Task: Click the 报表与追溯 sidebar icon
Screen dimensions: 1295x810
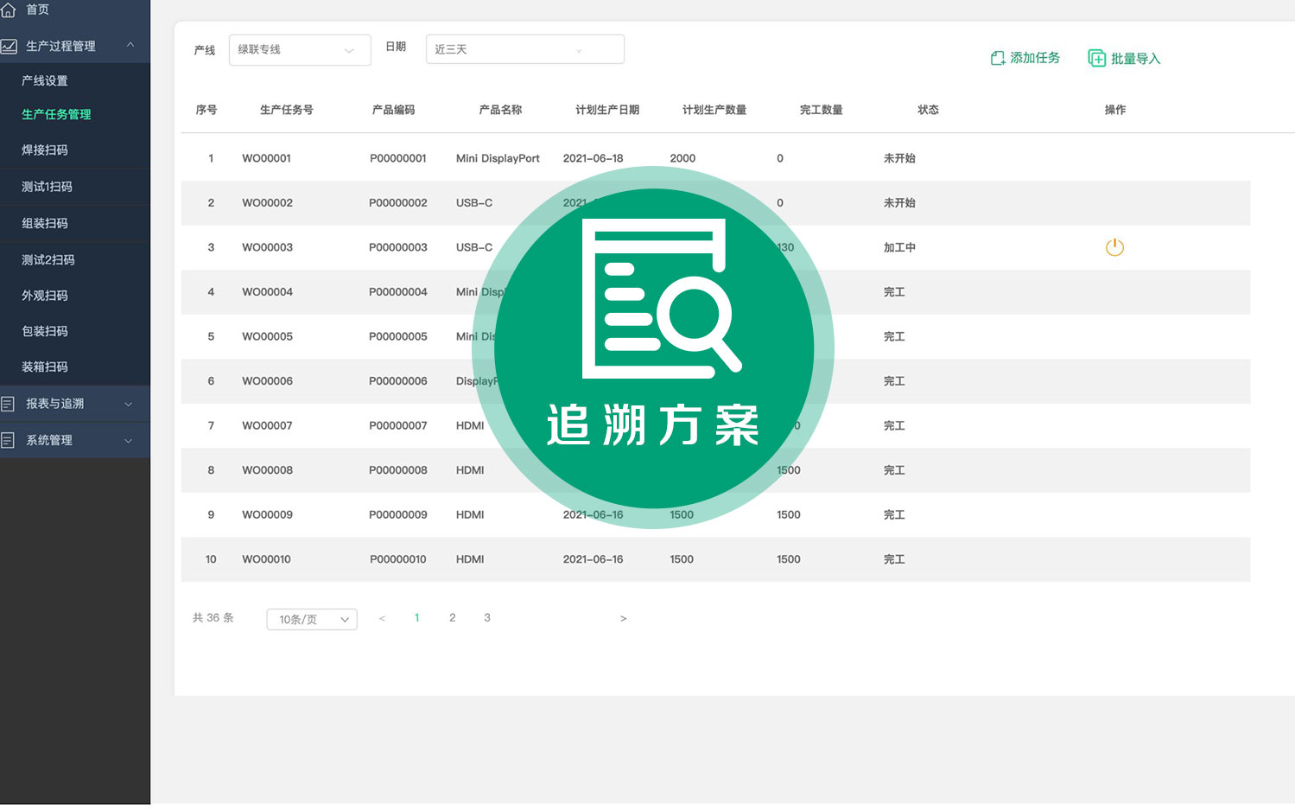Action: 7,403
